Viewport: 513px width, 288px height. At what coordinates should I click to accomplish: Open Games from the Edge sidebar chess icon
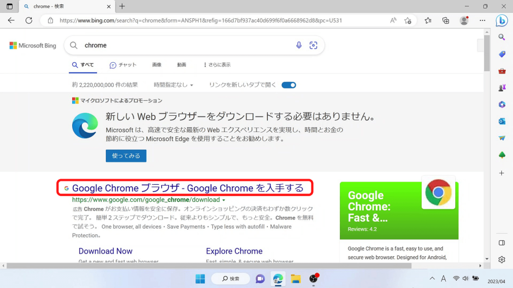[501, 87]
